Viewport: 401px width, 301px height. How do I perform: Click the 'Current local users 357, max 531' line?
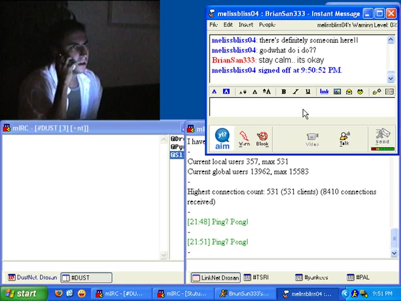coord(238,162)
